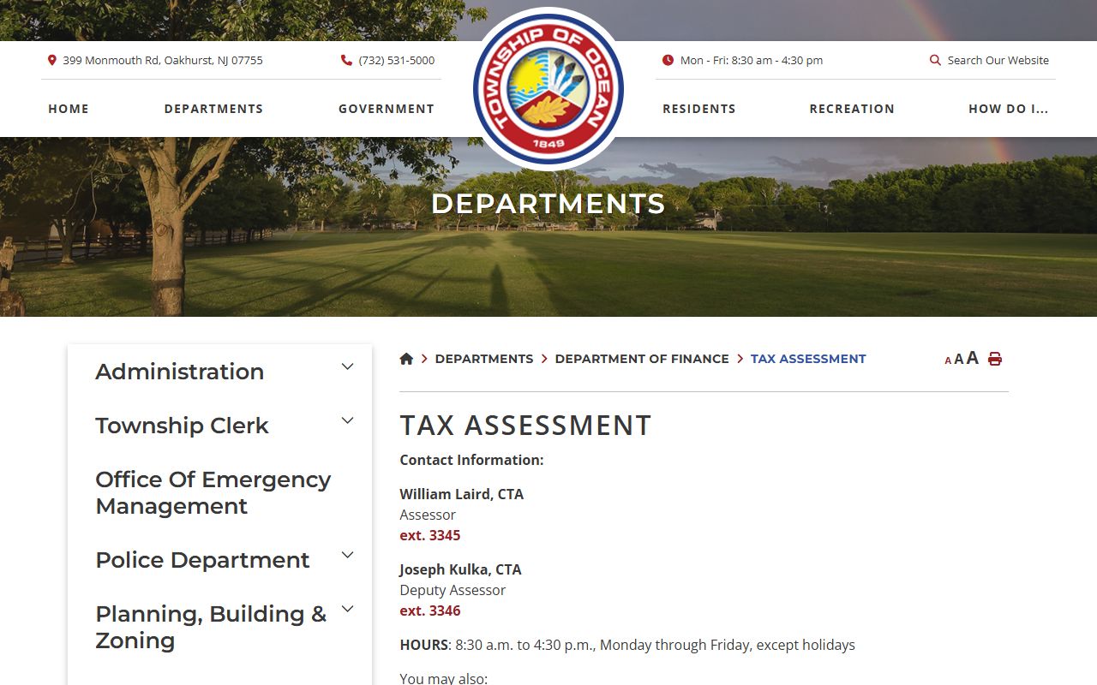Set largest font size with big A

click(972, 358)
